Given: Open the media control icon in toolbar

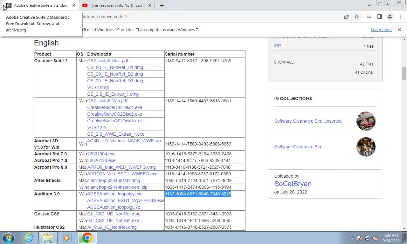Looking at the screenshot, I should click(x=369, y=17).
